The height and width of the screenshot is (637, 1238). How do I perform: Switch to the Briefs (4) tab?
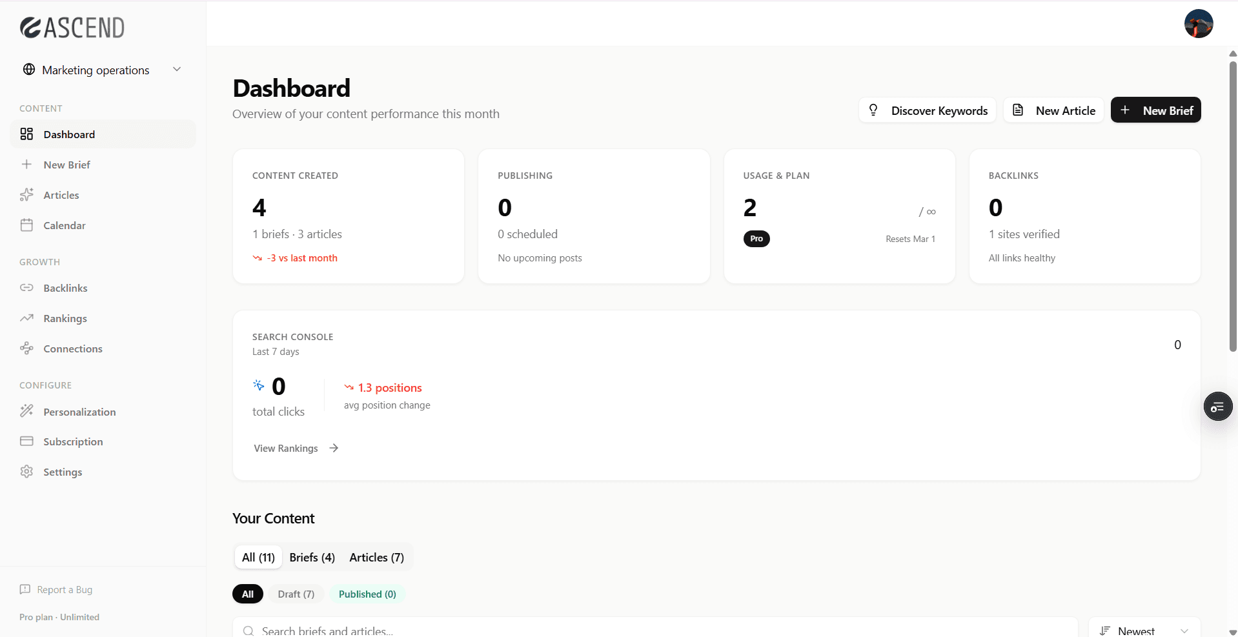(312, 557)
